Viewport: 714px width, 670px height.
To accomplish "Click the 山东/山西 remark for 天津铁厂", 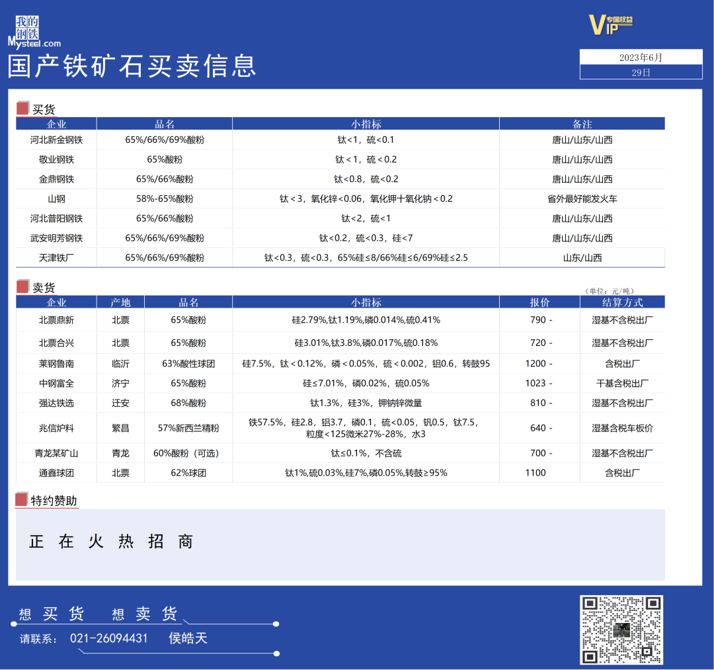I will coord(582,258).
